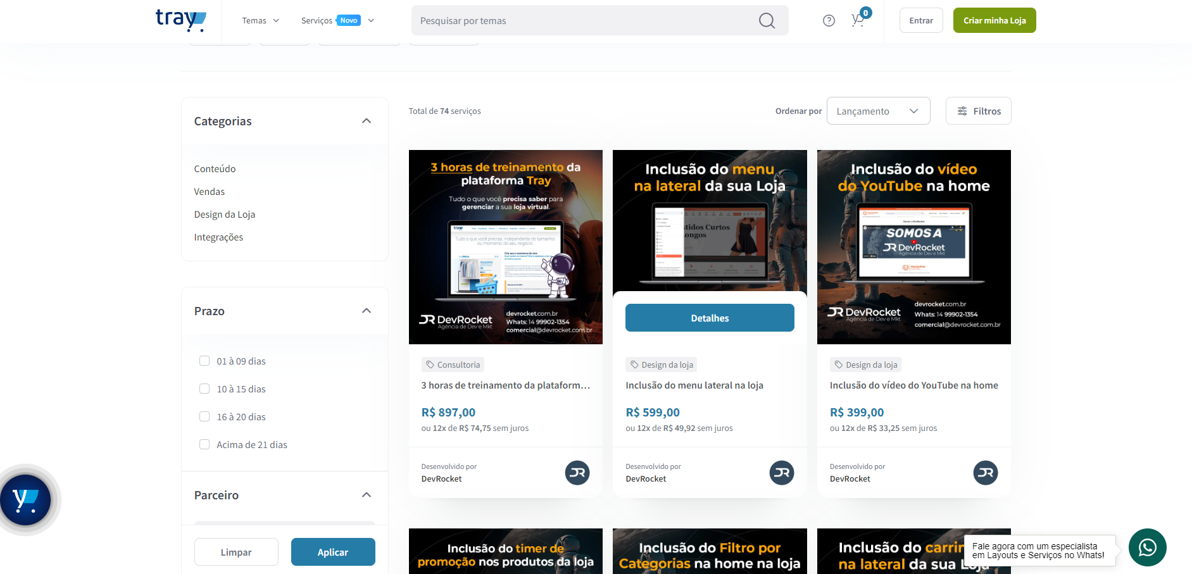This screenshot has width=1192, height=574.
Task: Check the 10 à 15 dias checkbox
Action: [204, 389]
